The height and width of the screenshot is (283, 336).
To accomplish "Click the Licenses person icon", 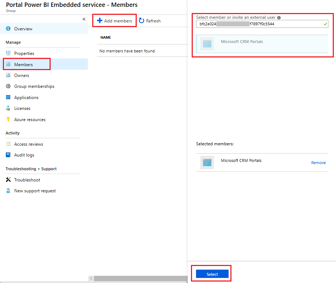I will [8, 108].
